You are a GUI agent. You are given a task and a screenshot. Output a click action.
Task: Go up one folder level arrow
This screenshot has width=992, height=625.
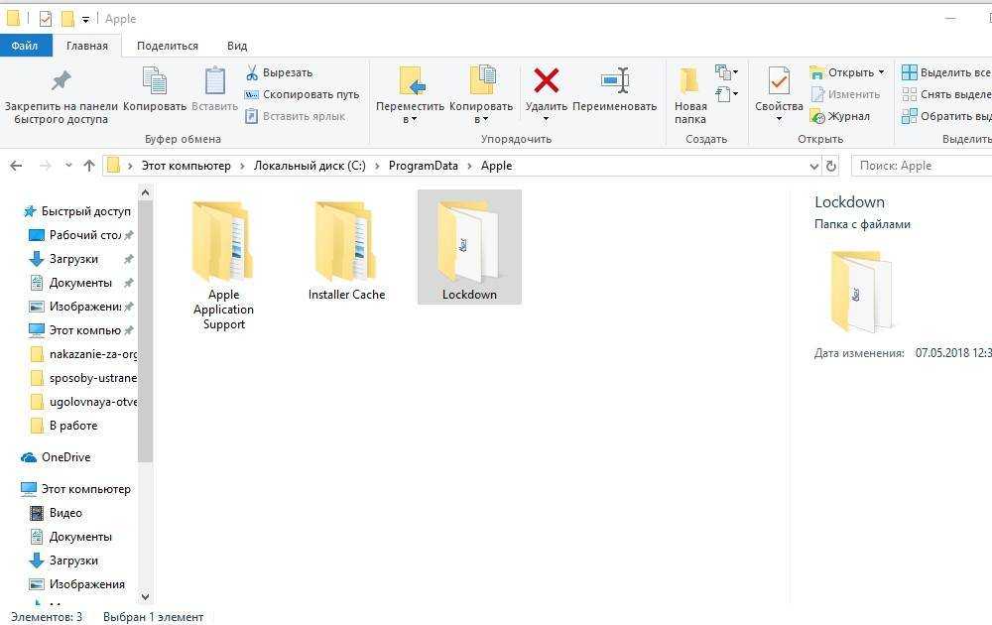point(89,166)
